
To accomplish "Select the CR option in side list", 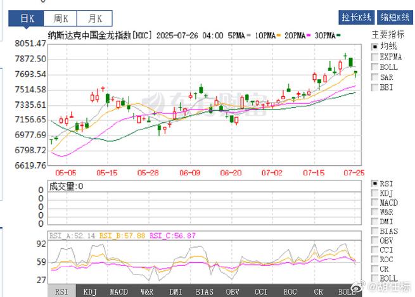I will tap(374, 269).
